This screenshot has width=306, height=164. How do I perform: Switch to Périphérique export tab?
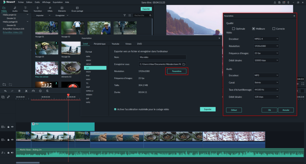(100, 44)
